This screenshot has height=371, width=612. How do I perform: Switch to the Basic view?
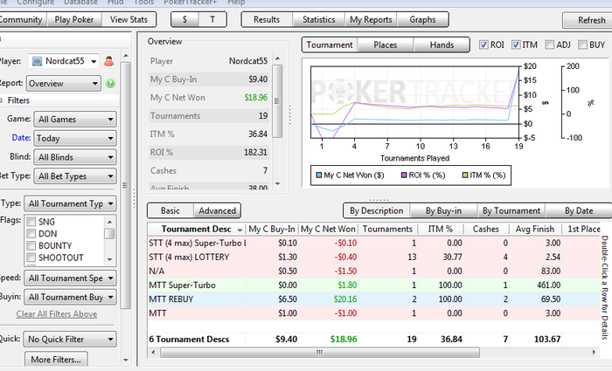click(170, 211)
